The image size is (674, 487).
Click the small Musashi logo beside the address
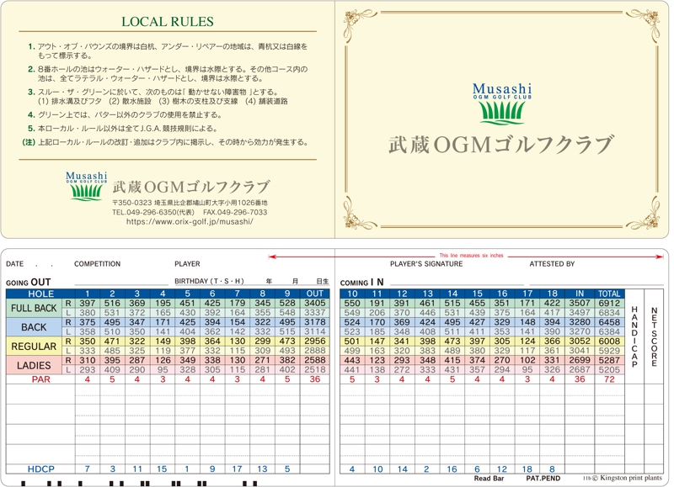click(x=87, y=186)
